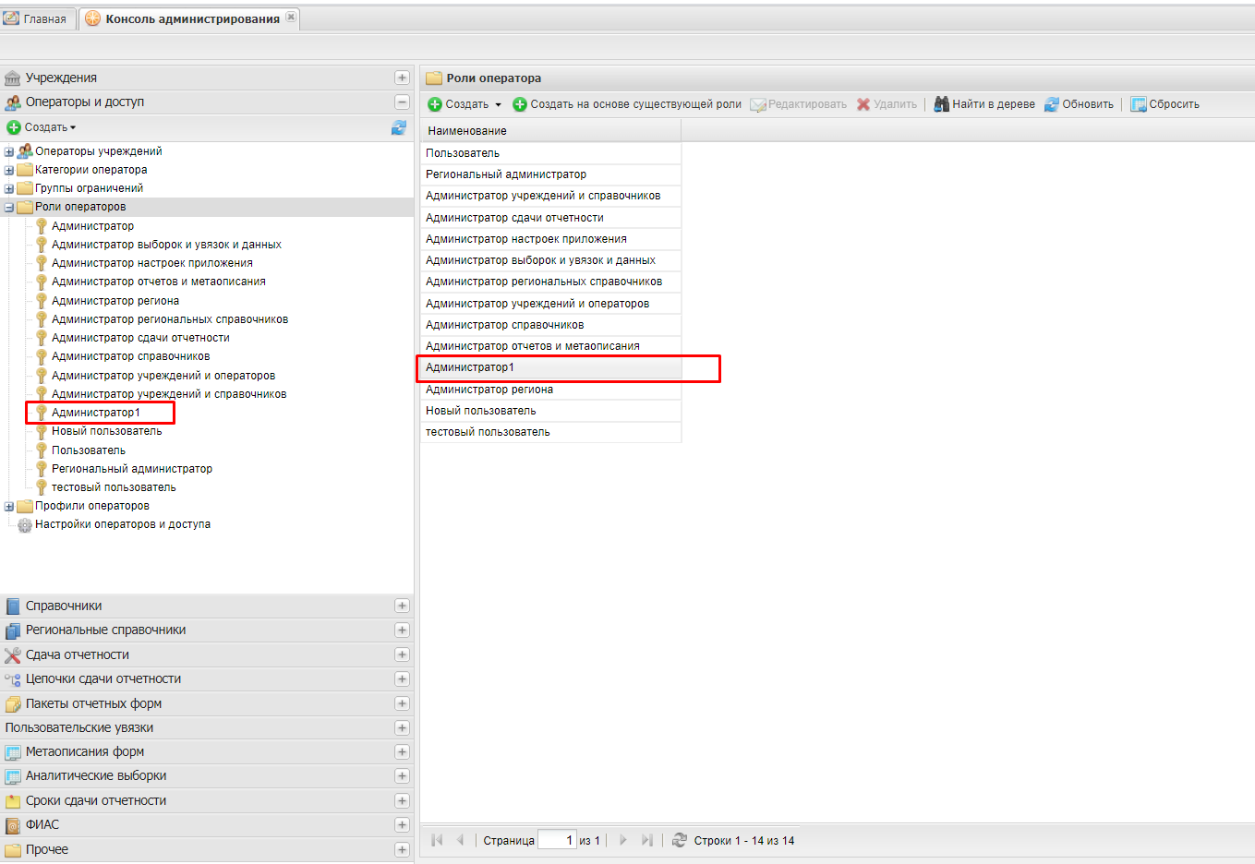
Task: Click the gear icon for Настройки операторов и доступа
Action: click(x=25, y=524)
